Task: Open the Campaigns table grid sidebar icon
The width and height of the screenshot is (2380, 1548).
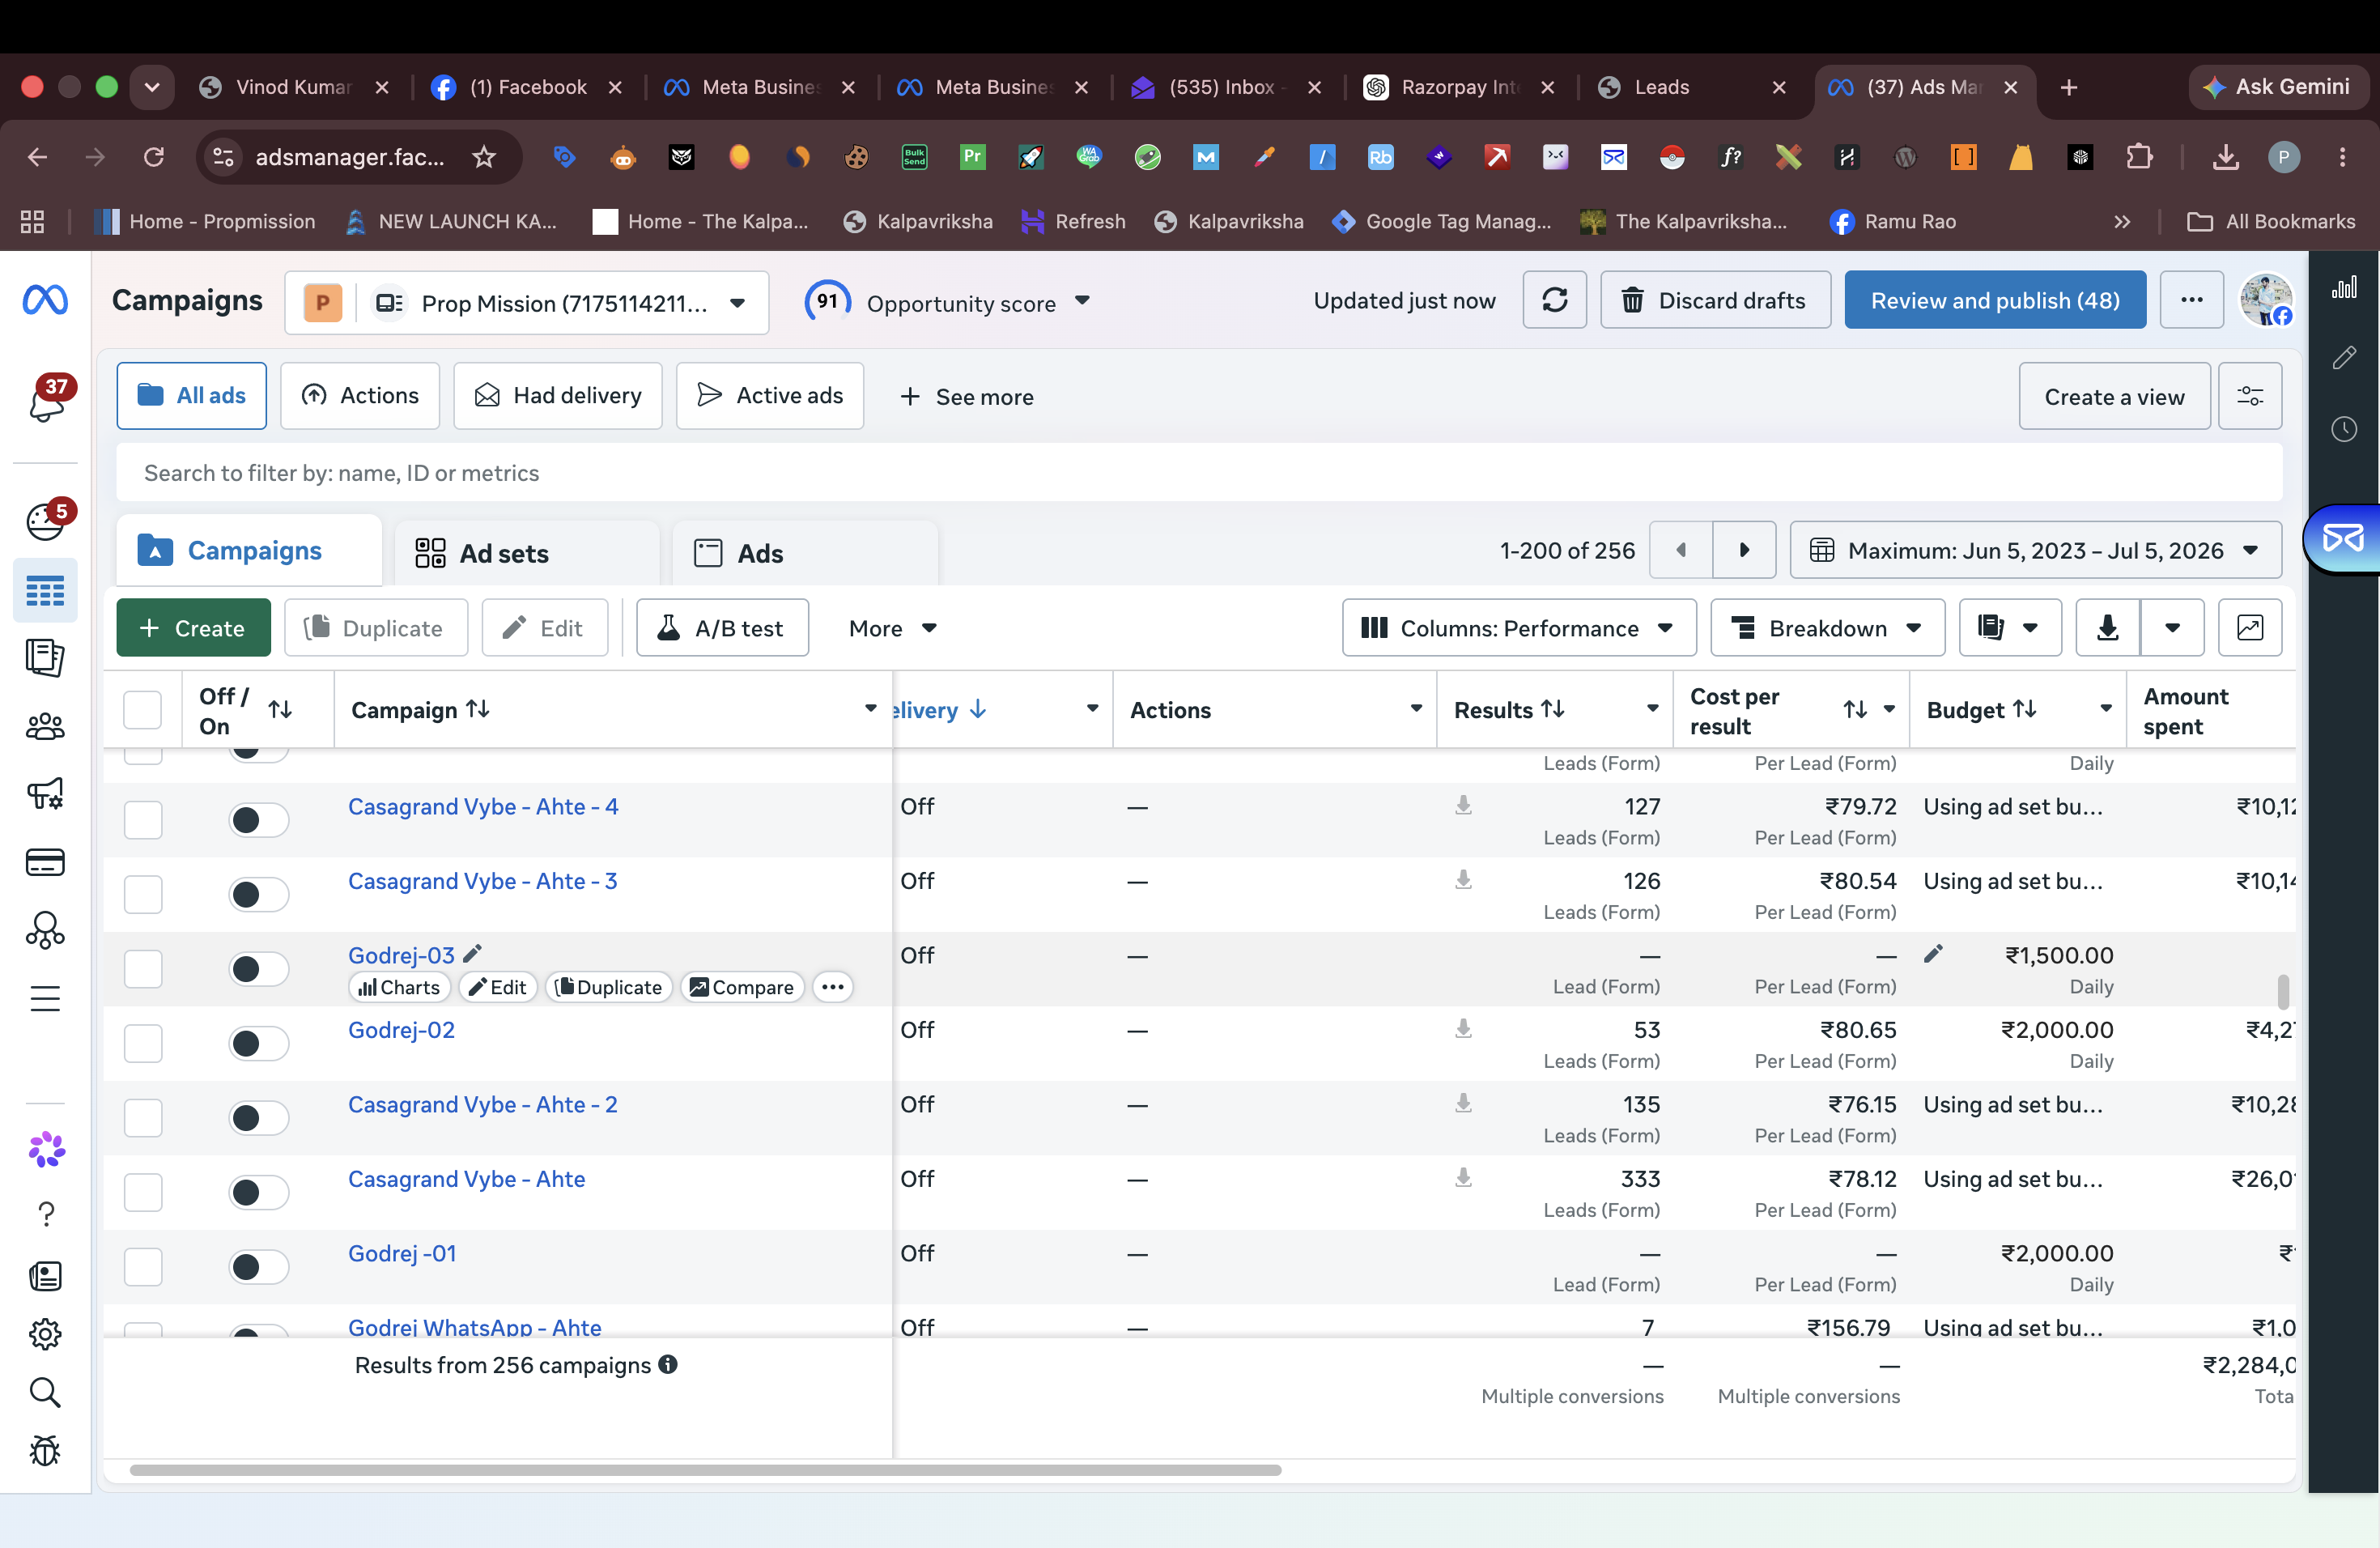Action: pyautogui.click(x=45, y=591)
